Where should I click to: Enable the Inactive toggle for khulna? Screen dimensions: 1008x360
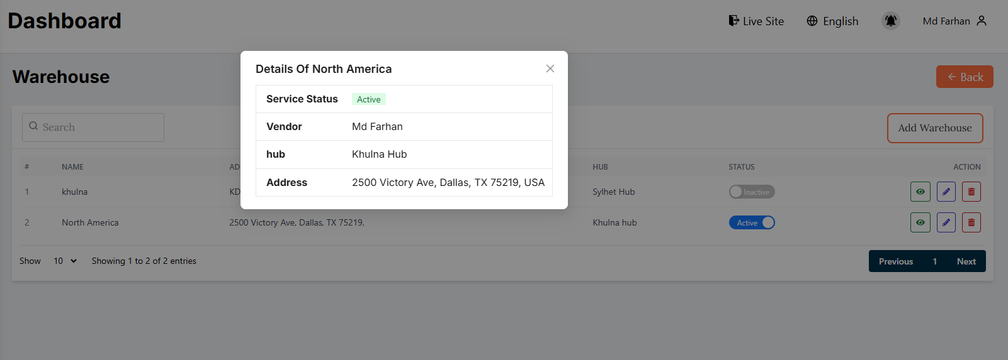tap(751, 192)
